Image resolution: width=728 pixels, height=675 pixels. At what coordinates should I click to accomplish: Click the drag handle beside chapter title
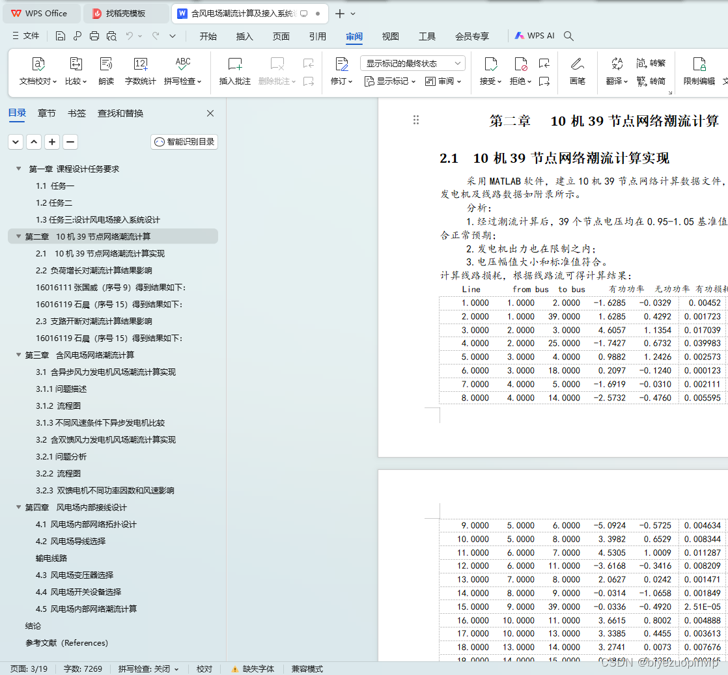pyautogui.click(x=416, y=120)
